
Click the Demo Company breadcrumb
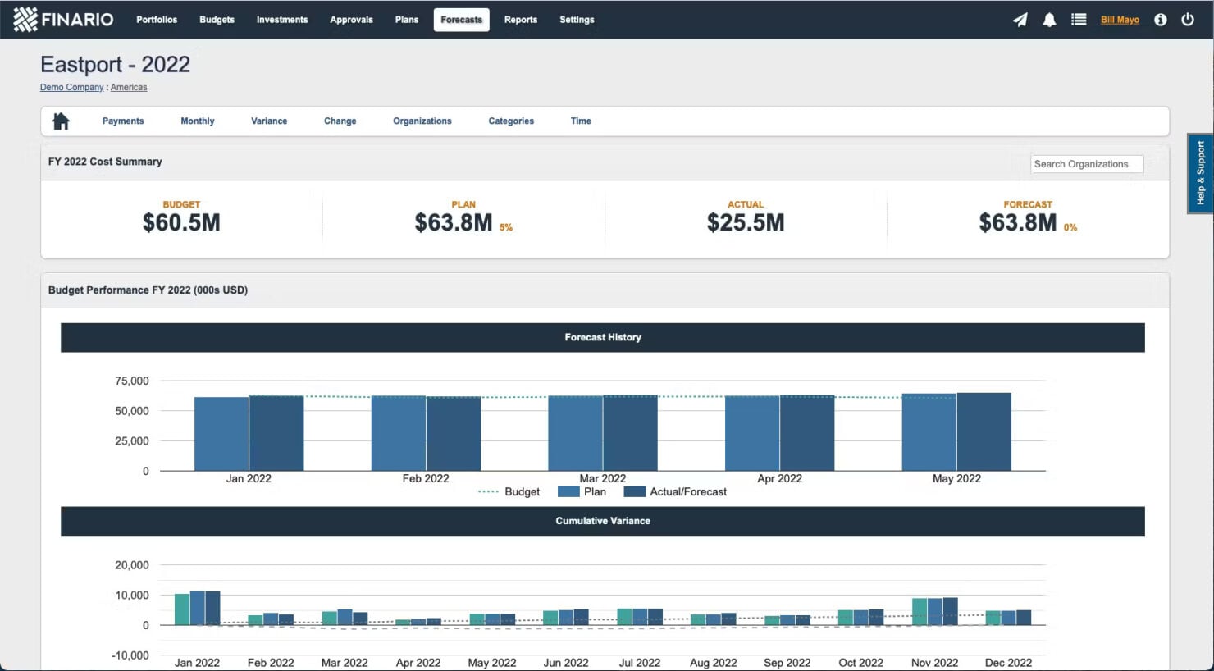coord(71,86)
